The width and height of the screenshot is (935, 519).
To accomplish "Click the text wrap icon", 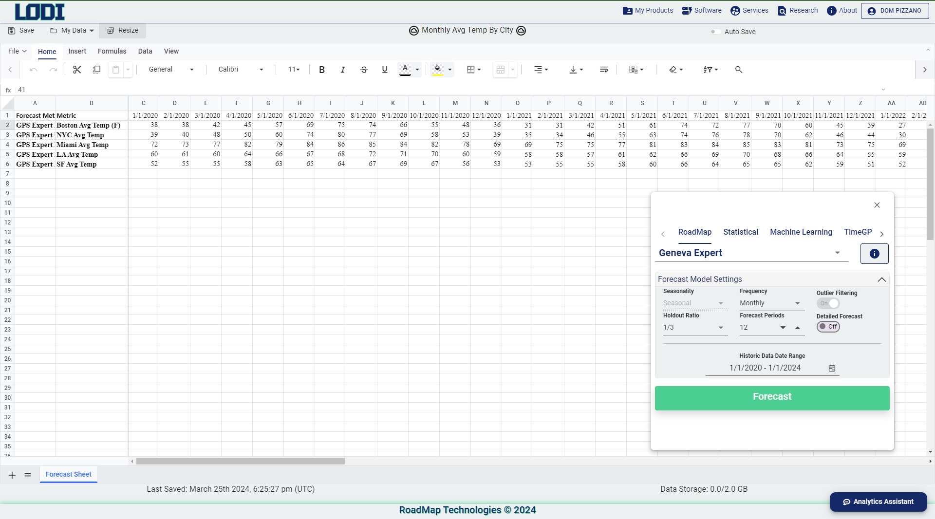I will click(x=604, y=70).
